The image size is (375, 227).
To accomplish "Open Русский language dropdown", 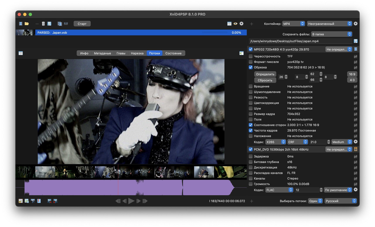I will (340, 201).
